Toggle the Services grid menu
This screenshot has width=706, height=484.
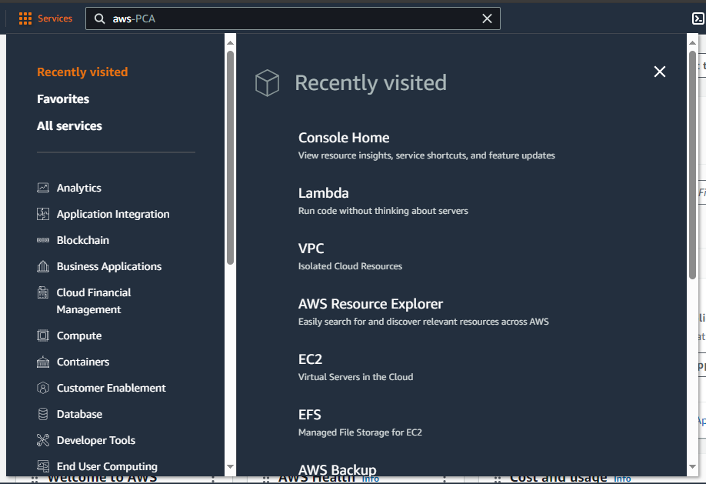click(46, 18)
